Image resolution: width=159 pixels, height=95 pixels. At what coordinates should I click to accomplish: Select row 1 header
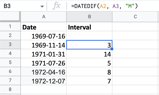(x=10, y=26)
